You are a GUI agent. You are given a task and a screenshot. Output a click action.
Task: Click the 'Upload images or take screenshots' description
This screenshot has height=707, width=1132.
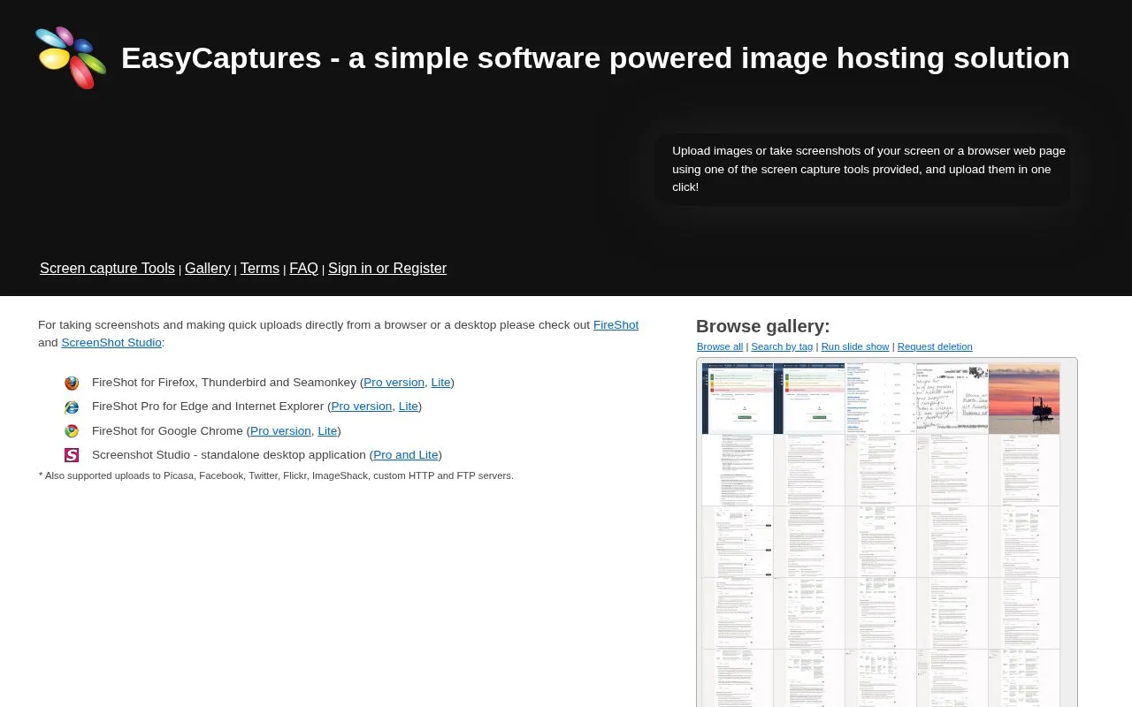coord(868,169)
